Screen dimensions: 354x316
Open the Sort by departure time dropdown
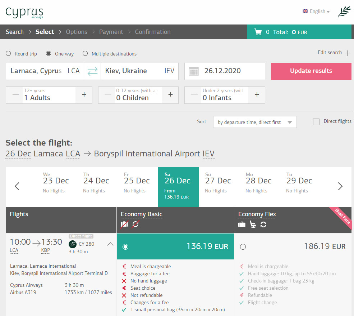click(x=255, y=122)
